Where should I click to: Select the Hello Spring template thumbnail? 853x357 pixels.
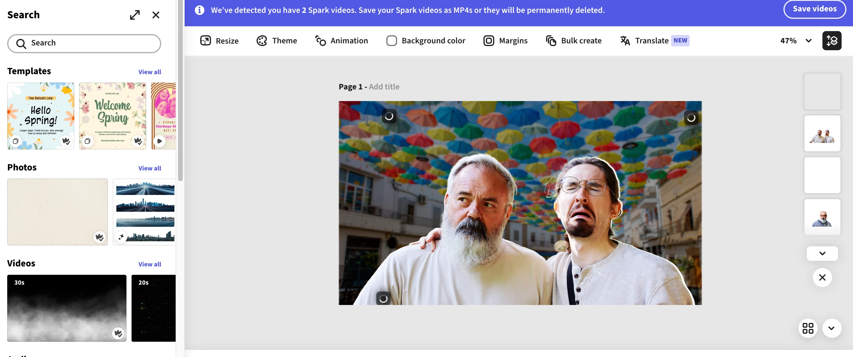pos(41,116)
